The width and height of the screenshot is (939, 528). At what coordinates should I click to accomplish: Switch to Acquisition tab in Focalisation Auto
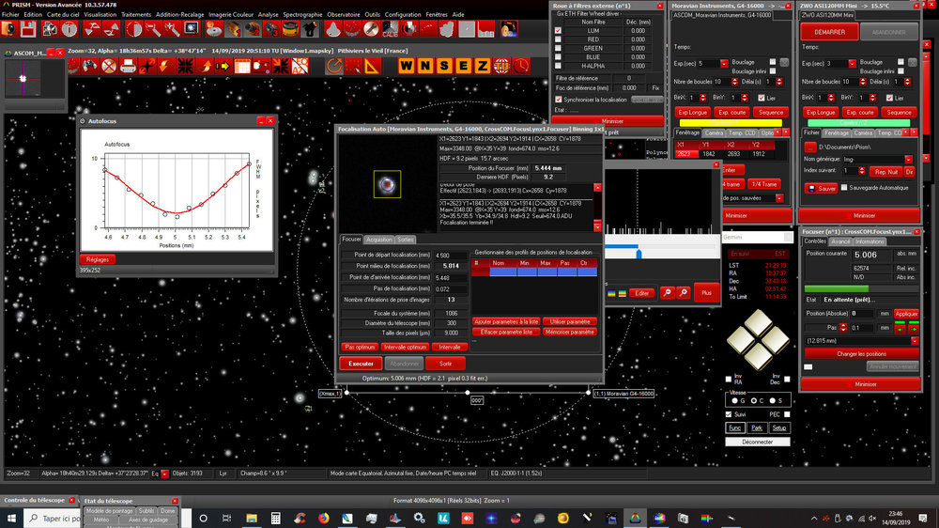pos(379,240)
